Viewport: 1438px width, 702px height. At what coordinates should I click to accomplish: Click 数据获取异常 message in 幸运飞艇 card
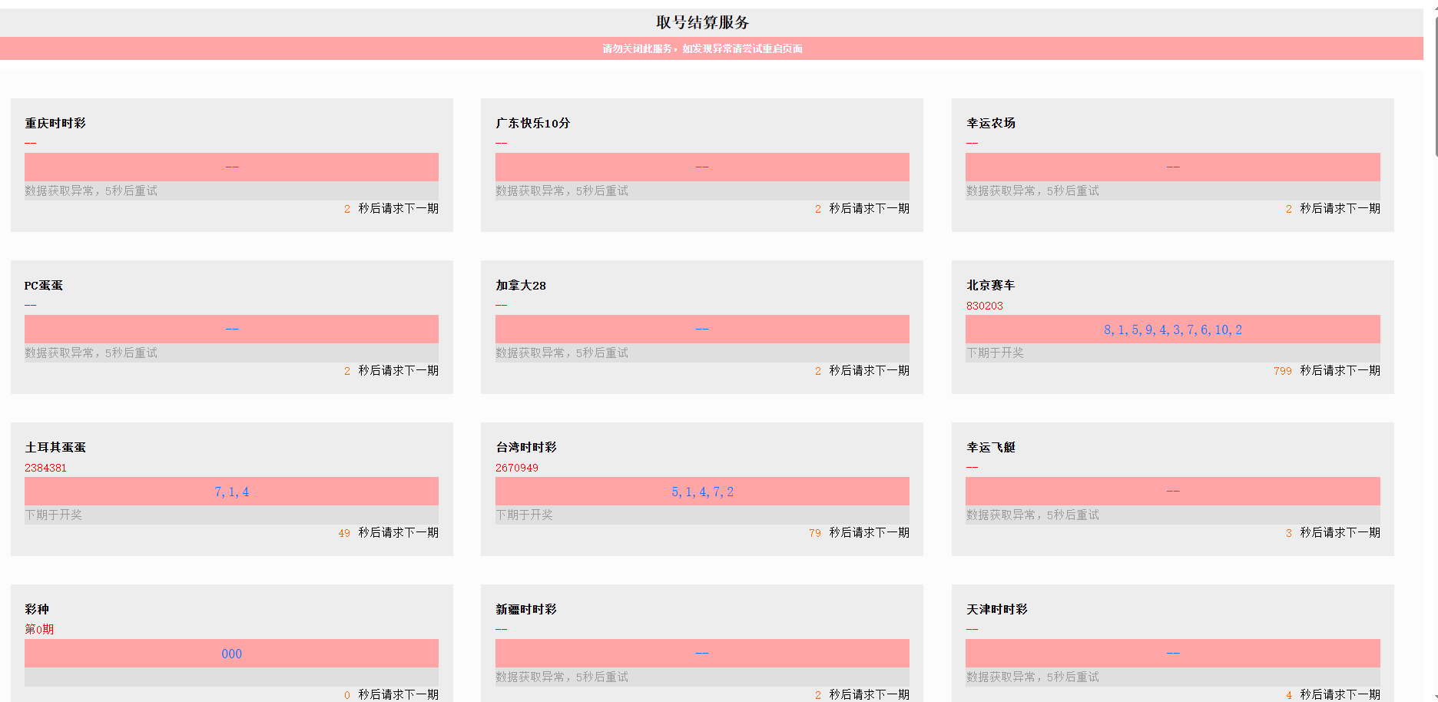1032,515
